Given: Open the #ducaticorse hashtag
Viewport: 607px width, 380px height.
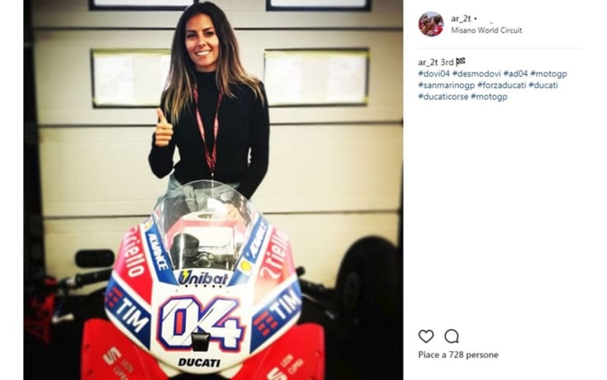Looking at the screenshot, I should [443, 97].
